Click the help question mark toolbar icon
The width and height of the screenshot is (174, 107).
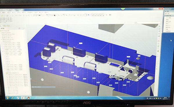[x=110, y=15]
